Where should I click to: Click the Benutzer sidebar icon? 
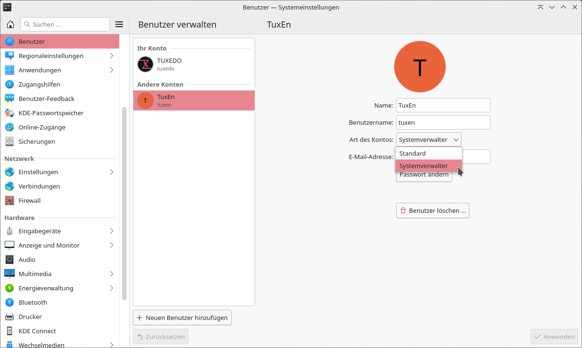coord(10,41)
